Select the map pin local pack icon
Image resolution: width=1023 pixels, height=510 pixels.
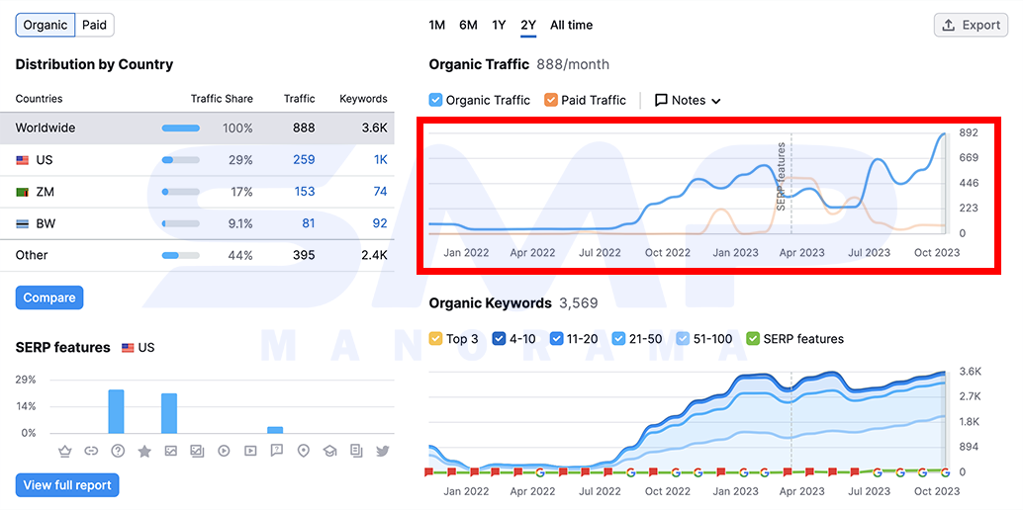point(303,451)
